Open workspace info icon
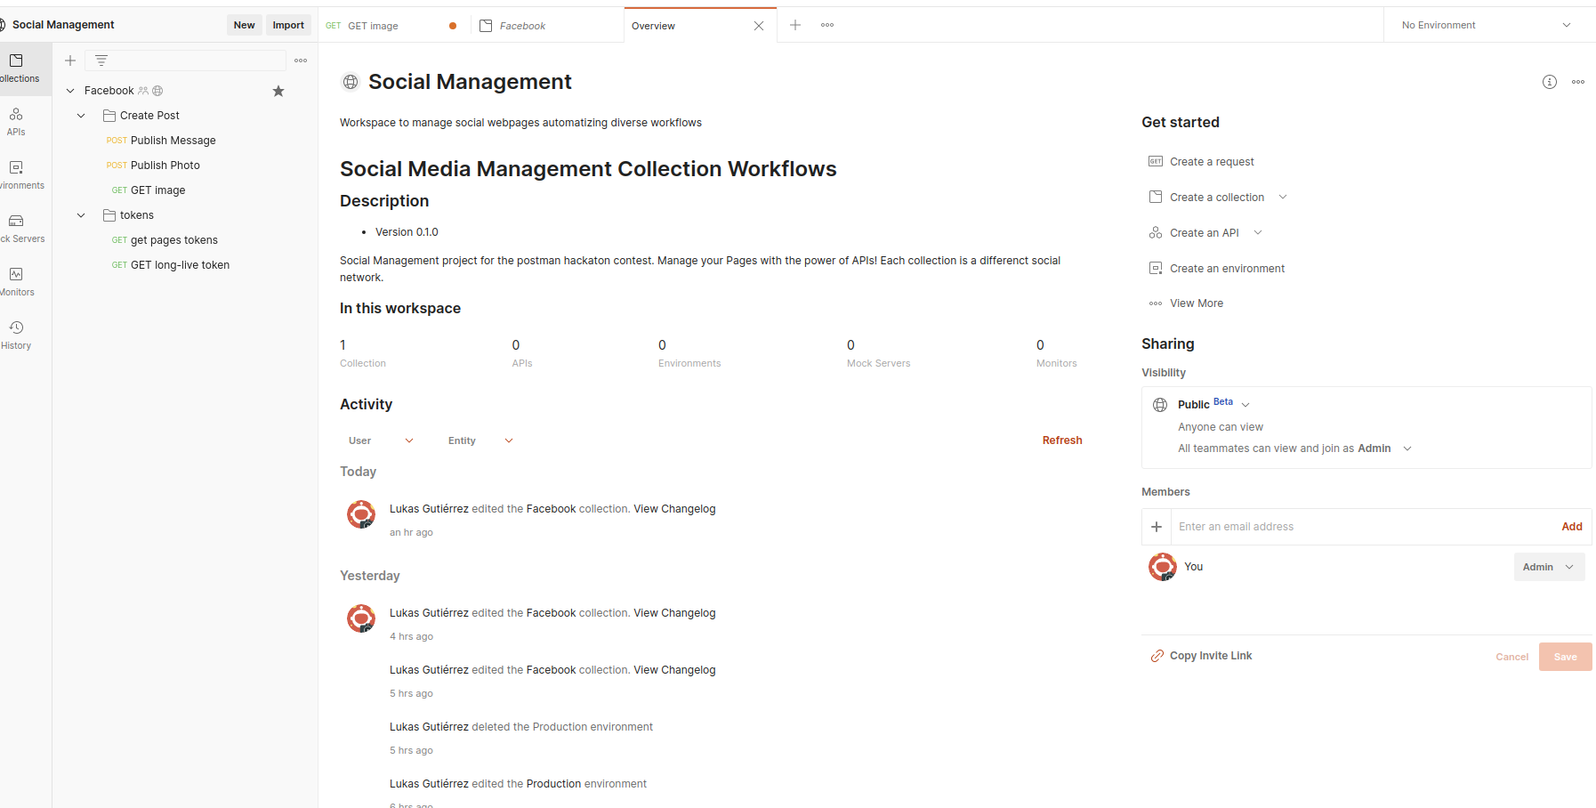The width and height of the screenshot is (1596, 808). click(1550, 82)
